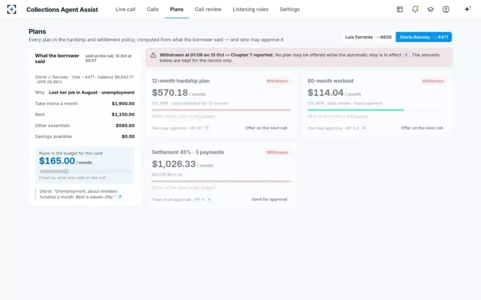
Task: Click the $1,150.00 rent value
Action: tap(123, 114)
